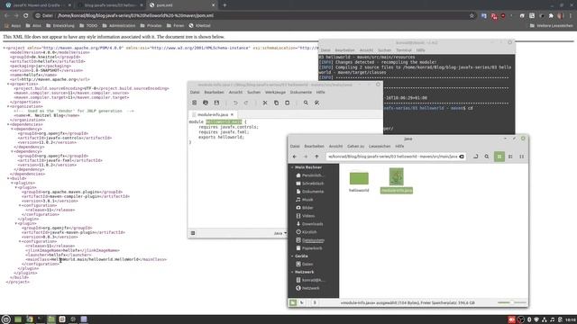Collapse the properties node in pom.xml
Viewport: 577px width, 324px height.
pos(8,84)
